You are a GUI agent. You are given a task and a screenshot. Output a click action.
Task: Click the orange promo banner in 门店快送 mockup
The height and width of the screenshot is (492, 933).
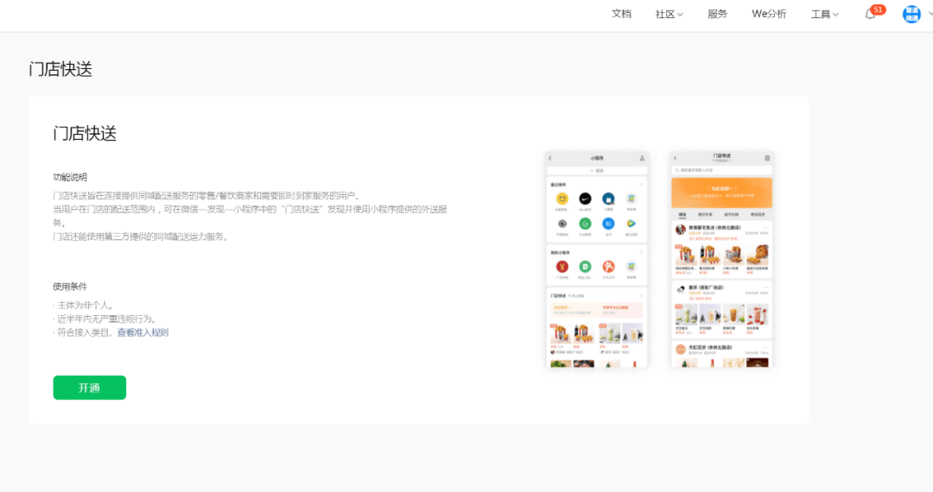click(721, 192)
